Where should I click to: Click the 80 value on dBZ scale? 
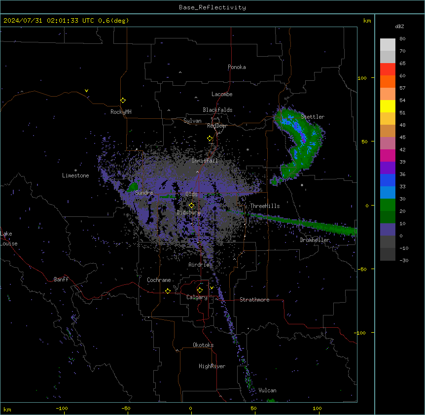tap(402, 39)
